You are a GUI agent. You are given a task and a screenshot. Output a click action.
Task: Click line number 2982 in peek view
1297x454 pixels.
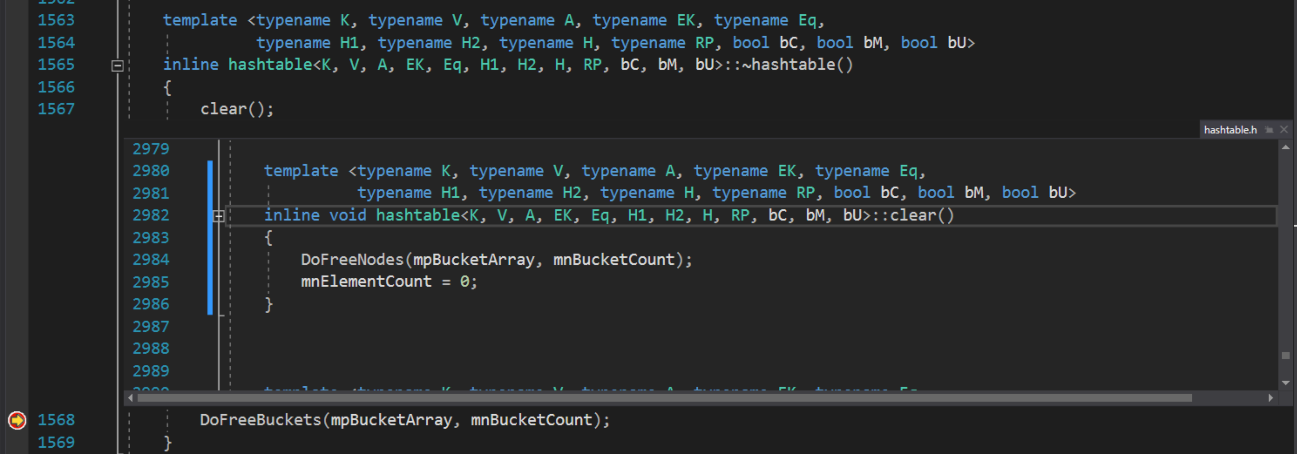coord(151,215)
